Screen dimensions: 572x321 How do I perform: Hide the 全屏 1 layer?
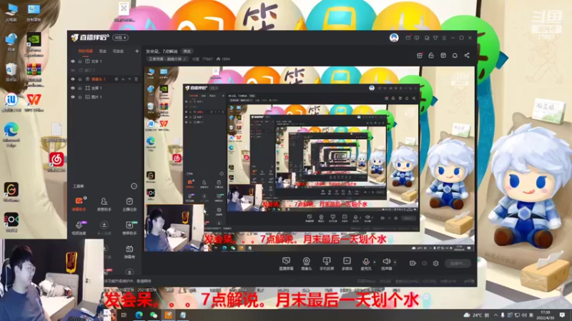[x=73, y=88]
